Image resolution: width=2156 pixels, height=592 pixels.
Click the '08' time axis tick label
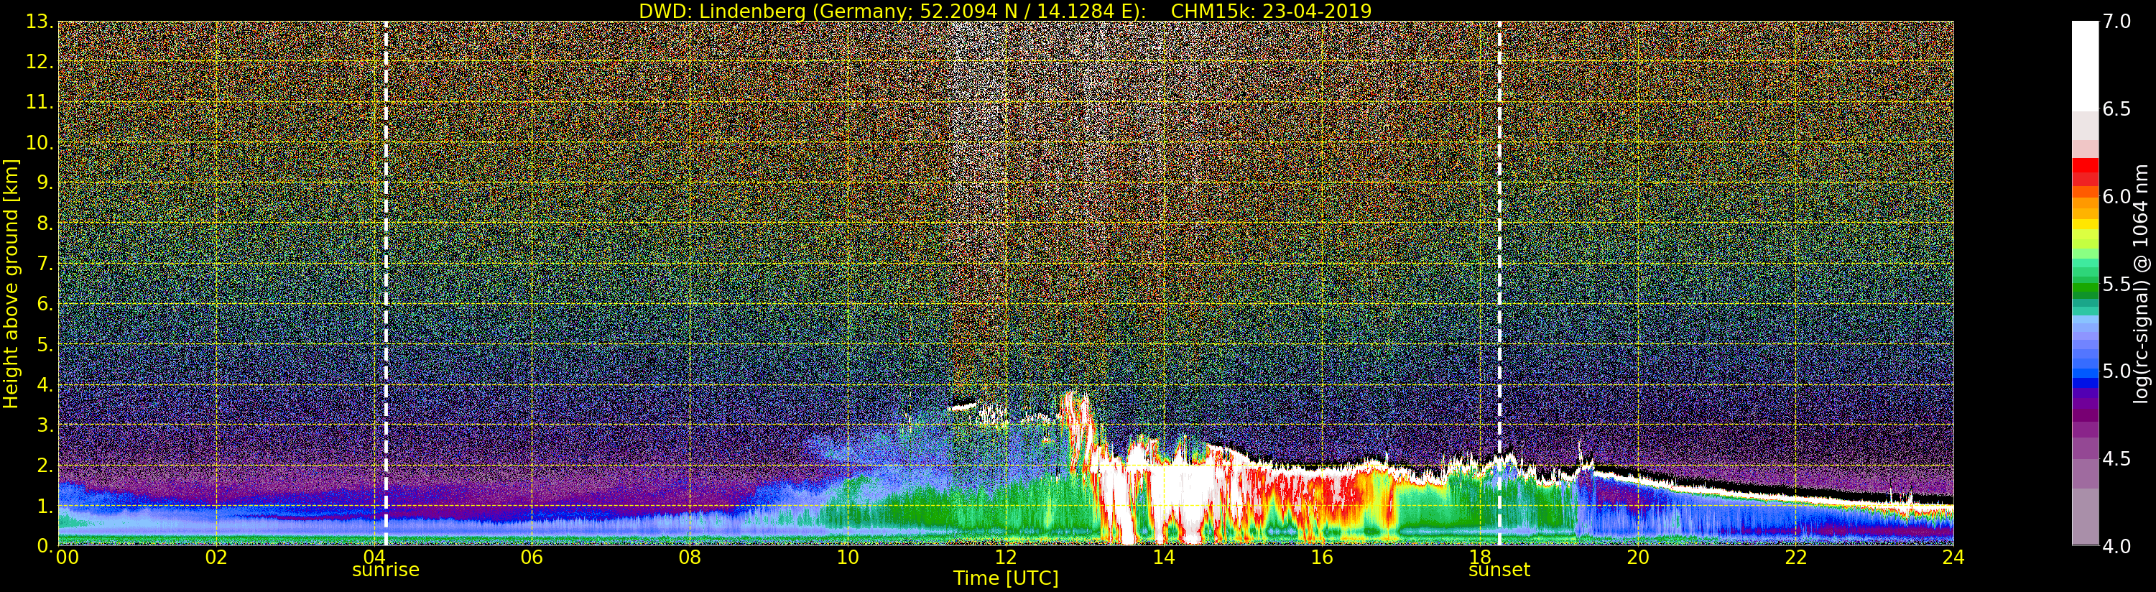[x=690, y=558]
